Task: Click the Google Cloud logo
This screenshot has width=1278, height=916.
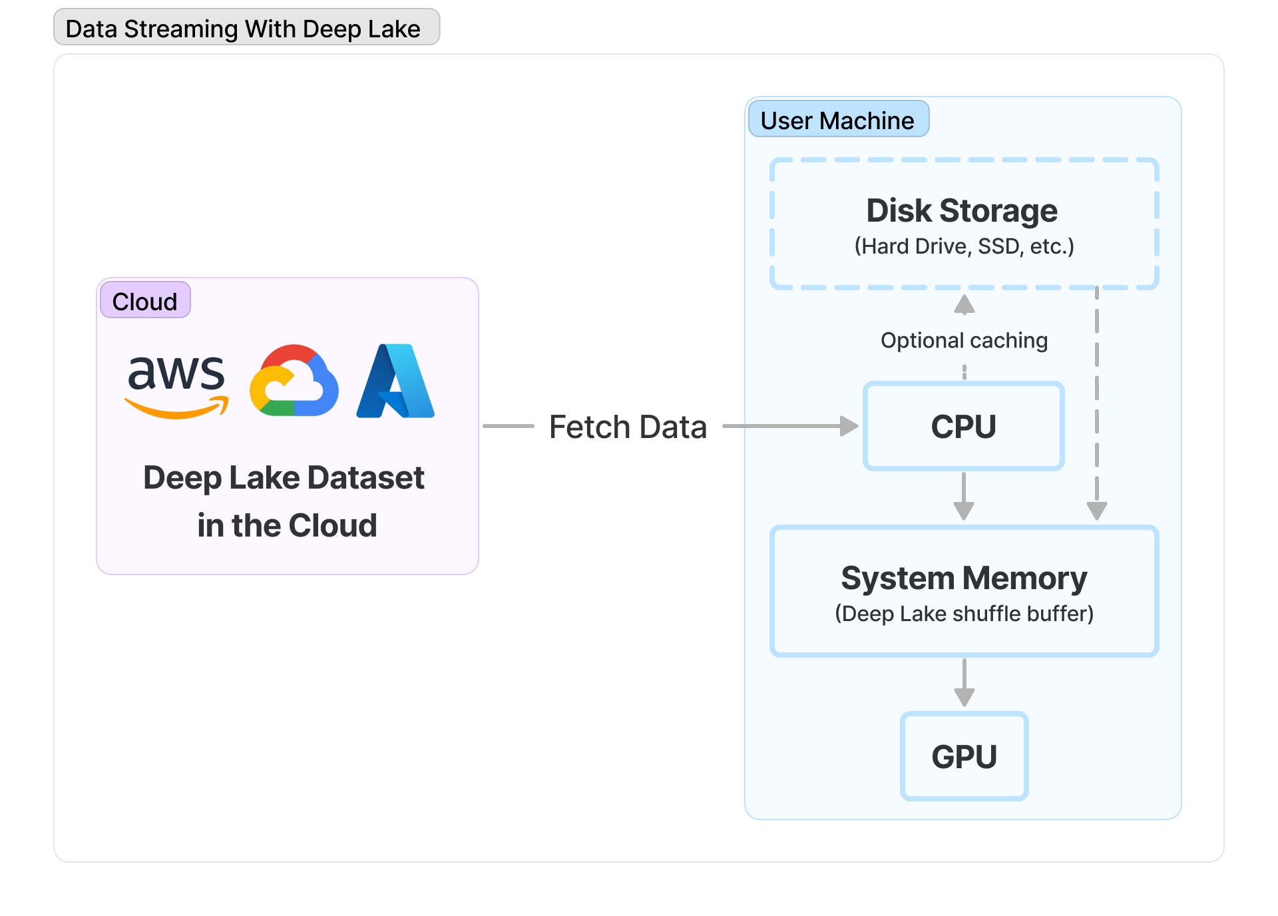Action: coord(294,381)
